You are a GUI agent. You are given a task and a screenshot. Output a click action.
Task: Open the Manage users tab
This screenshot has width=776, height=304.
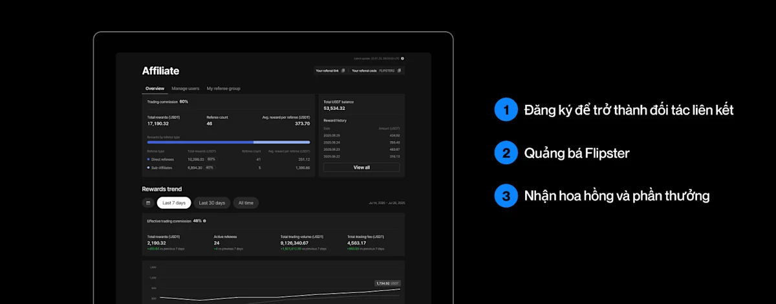[x=185, y=88]
